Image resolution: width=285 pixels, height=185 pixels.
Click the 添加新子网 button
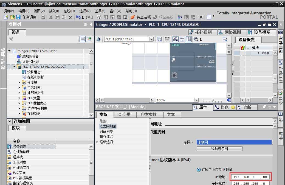pyautogui.click(x=219, y=149)
